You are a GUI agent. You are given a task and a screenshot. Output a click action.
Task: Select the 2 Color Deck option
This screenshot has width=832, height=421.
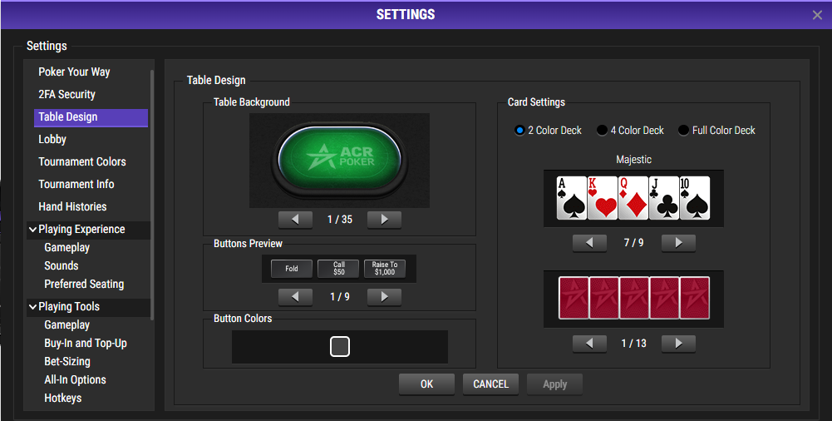pyautogui.click(x=548, y=130)
